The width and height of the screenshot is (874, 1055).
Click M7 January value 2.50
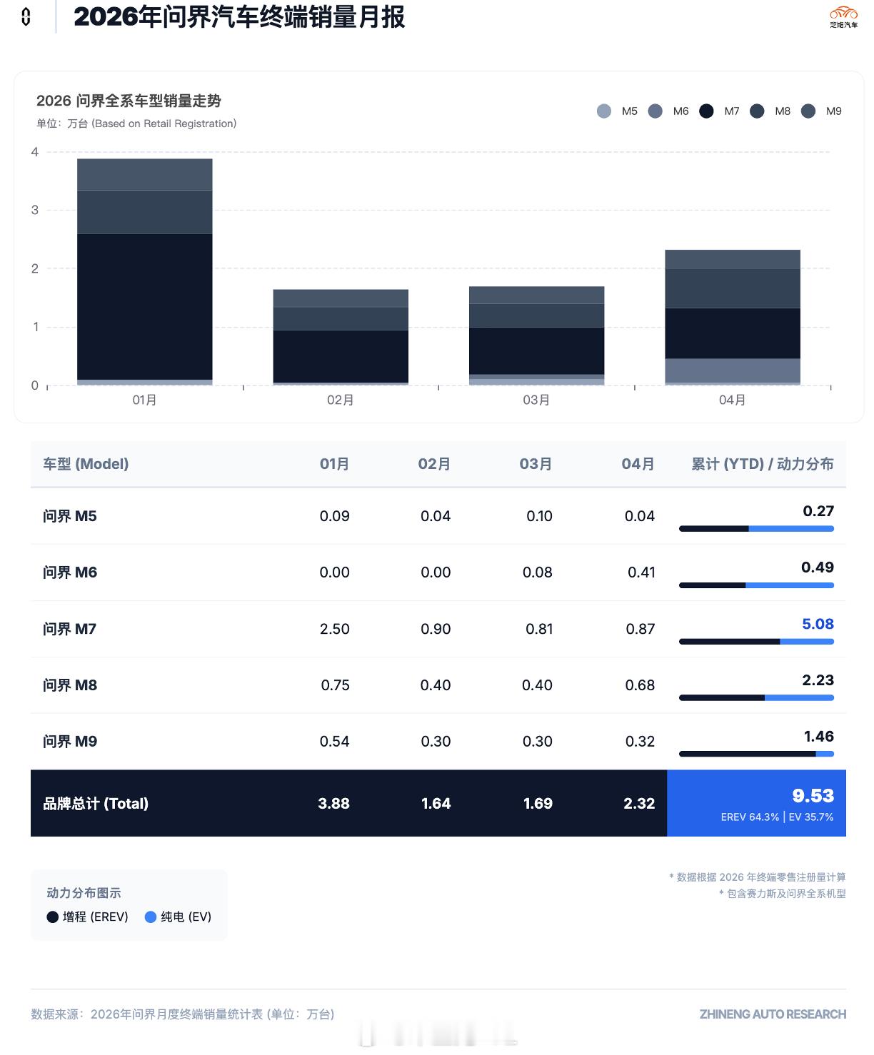(335, 629)
